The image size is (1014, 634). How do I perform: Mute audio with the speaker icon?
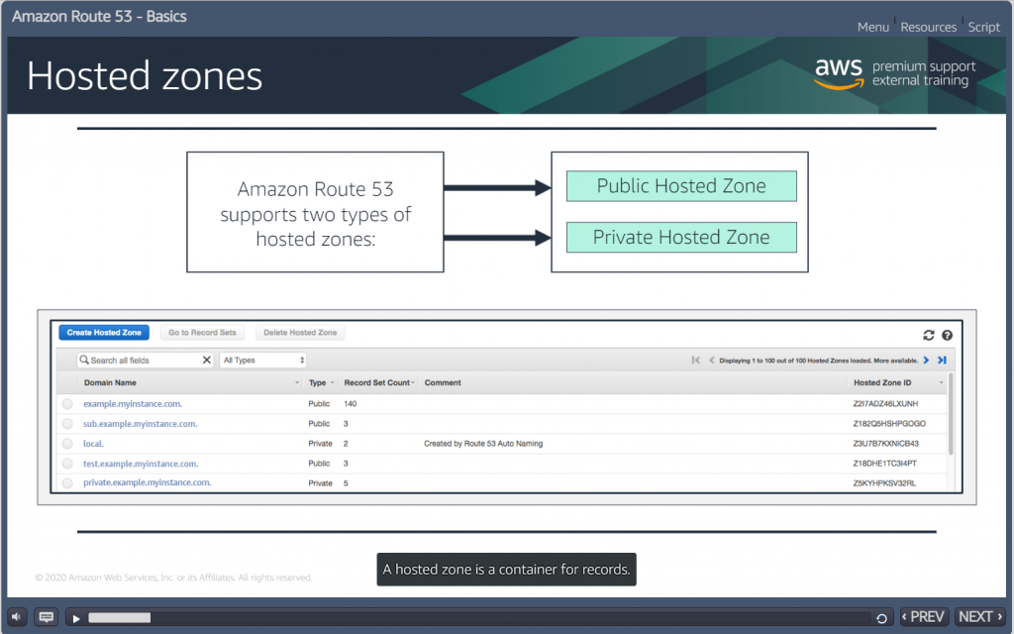tap(17, 617)
